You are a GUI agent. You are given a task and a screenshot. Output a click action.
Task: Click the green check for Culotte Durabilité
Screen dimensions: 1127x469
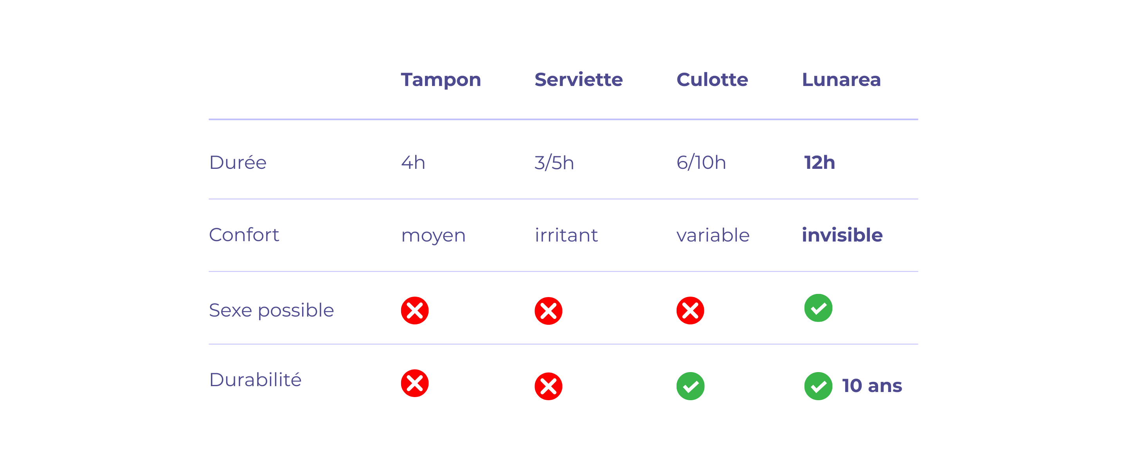[x=690, y=386]
